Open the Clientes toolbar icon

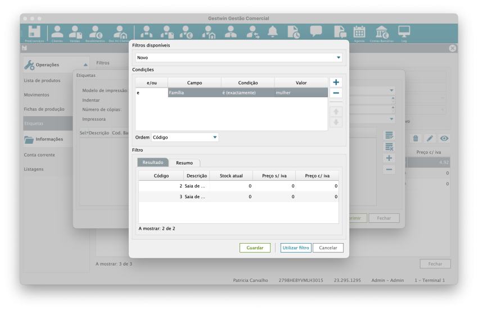(x=57, y=33)
